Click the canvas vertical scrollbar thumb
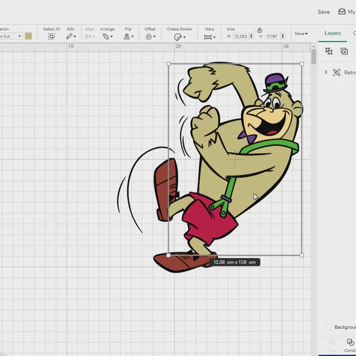 pyautogui.click(x=313, y=57)
